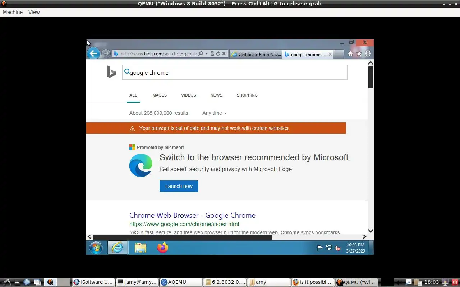Click the Show desktop strip beside Windows clock
Viewport: 460px width, 287px height.
[x=371, y=248]
